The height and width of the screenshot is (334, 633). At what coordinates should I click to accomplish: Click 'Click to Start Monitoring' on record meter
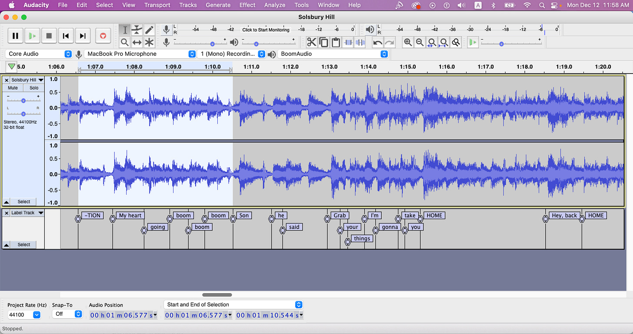pos(266,30)
